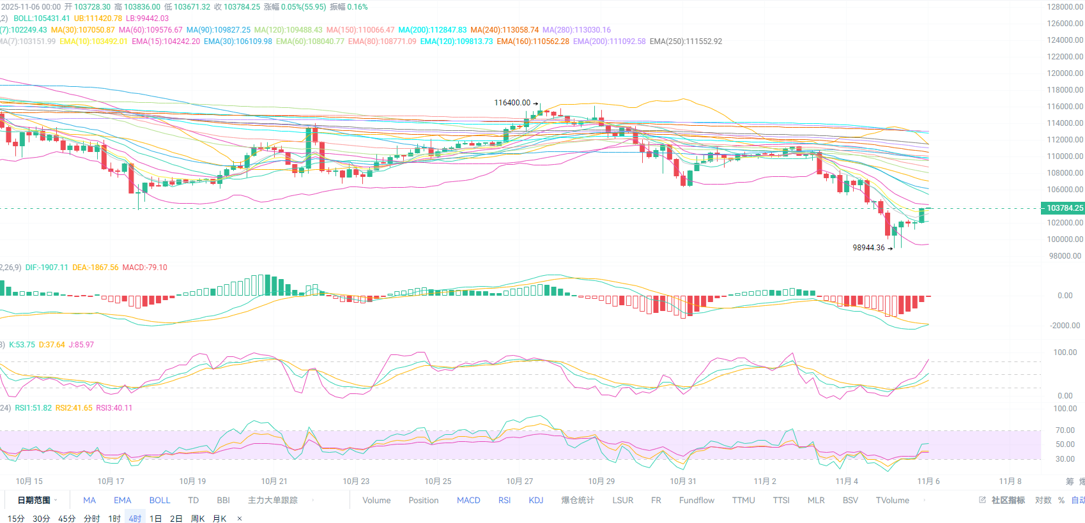Expand the 日期范围 date range dropdown
The width and height of the screenshot is (1085, 523).
37,500
